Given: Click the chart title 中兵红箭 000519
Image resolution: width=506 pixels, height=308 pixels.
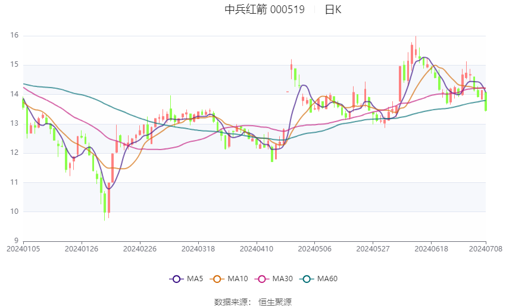Looking at the screenshot, I should click(265, 10).
